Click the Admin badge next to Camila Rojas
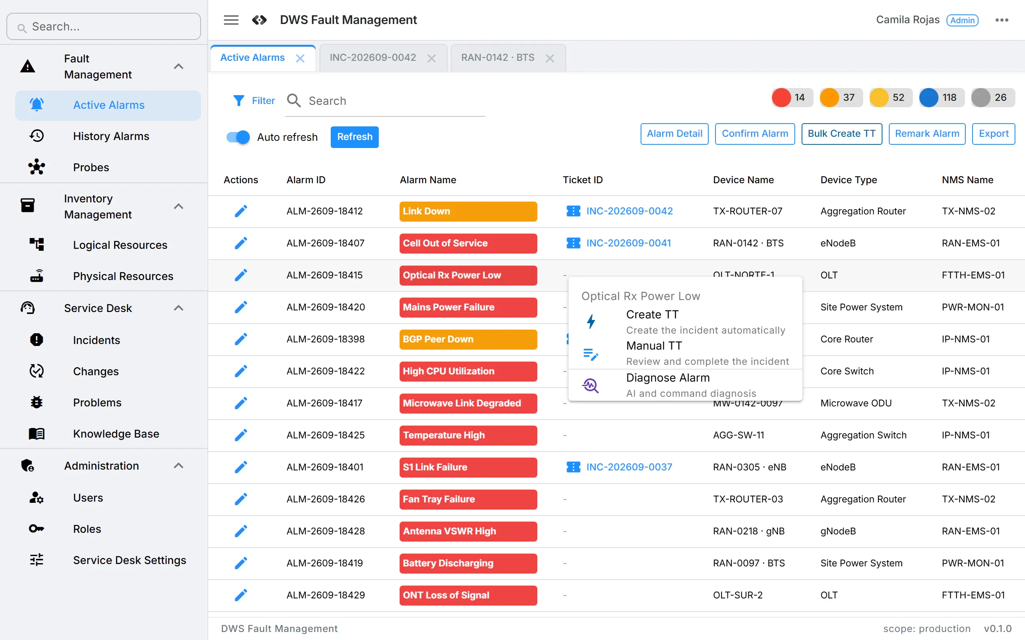The width and height of the screenshot is (1025, 640). click(962, 20)
